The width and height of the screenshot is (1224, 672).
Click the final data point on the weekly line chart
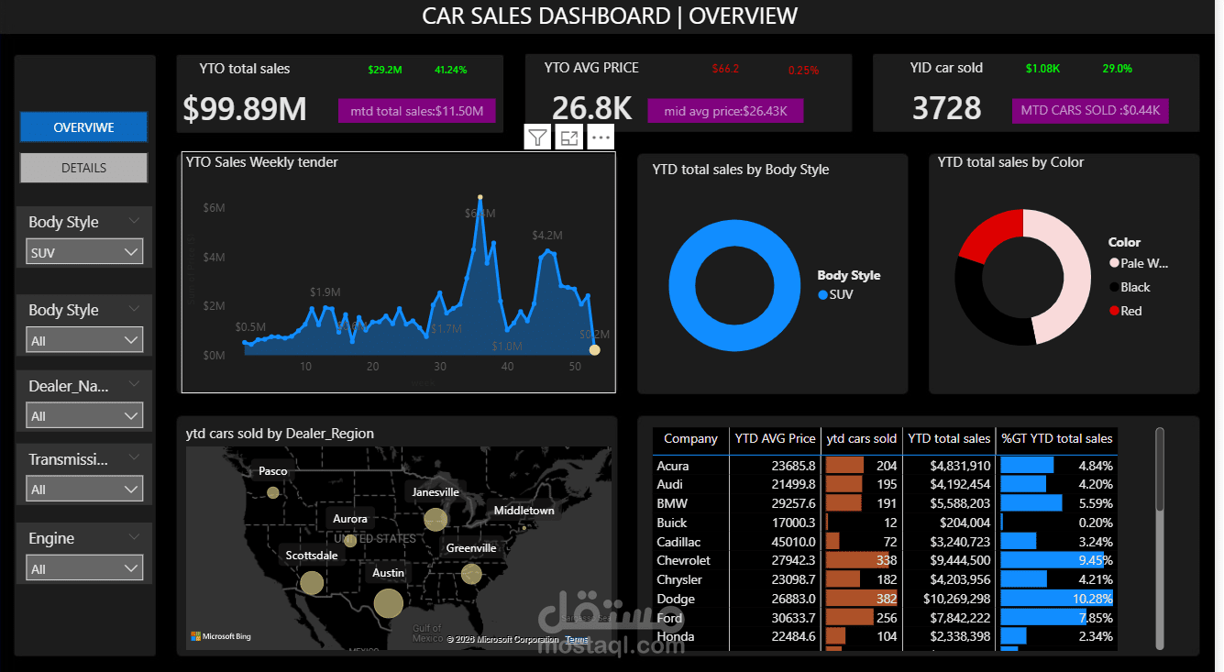(594, 350)
